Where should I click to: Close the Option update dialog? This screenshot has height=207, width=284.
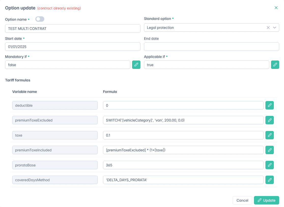click(x=276, y=8)
